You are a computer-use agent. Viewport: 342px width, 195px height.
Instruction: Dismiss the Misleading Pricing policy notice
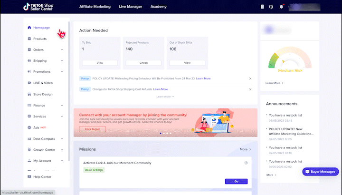(x=250, y=78)
